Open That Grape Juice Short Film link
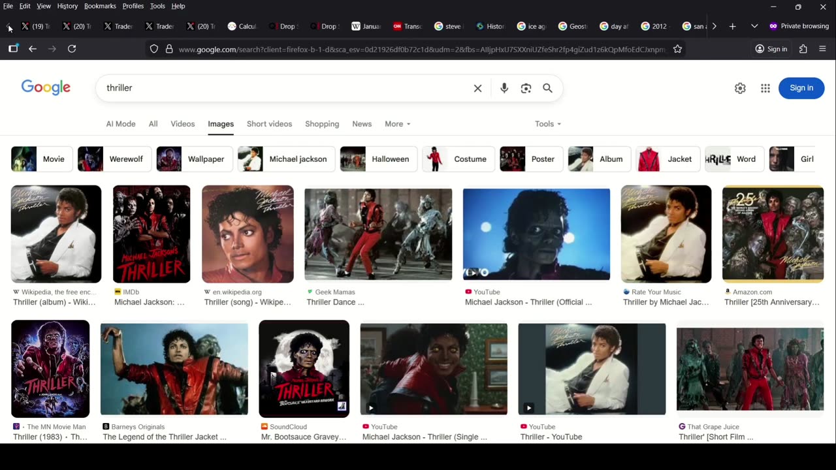 coord(716,437)
